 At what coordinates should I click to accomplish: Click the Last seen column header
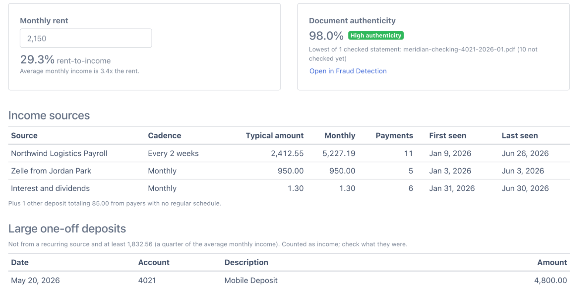click(520, 136)
